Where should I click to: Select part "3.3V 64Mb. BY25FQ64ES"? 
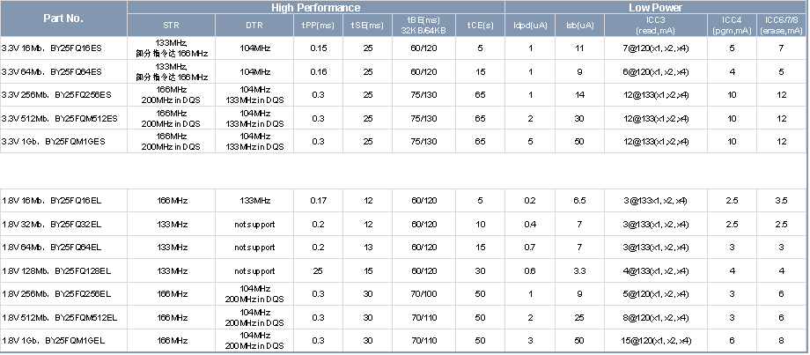coord(52,72)
